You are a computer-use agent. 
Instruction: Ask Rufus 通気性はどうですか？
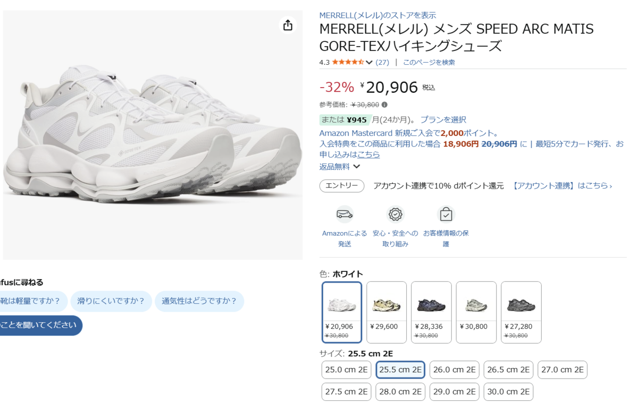click(x=199, y=301)
